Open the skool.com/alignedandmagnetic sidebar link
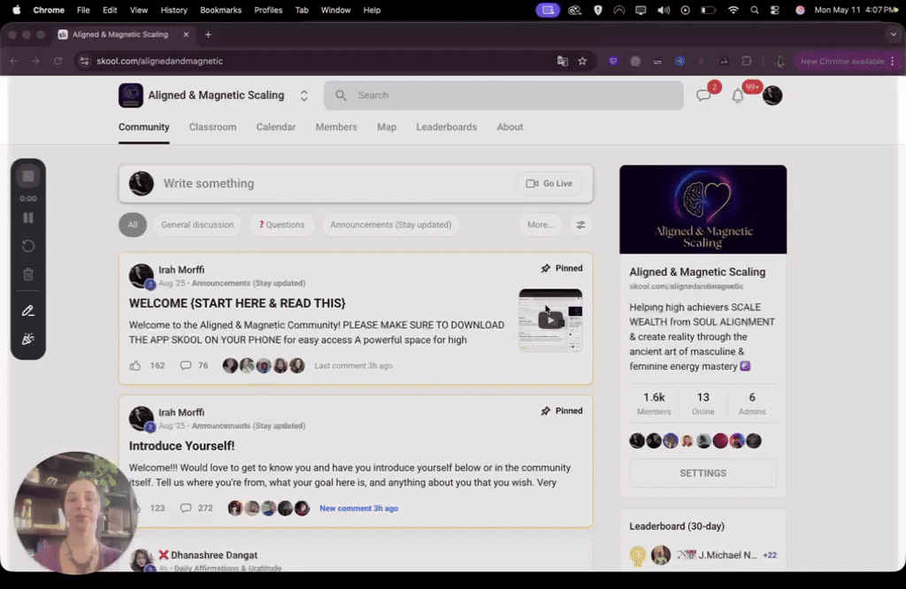906x589 pixels. tap(687, 287)
